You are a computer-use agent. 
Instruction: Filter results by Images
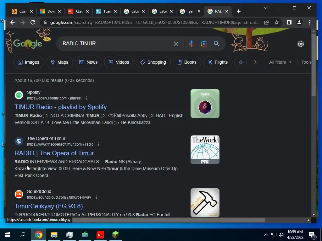[x=29, y=62]
